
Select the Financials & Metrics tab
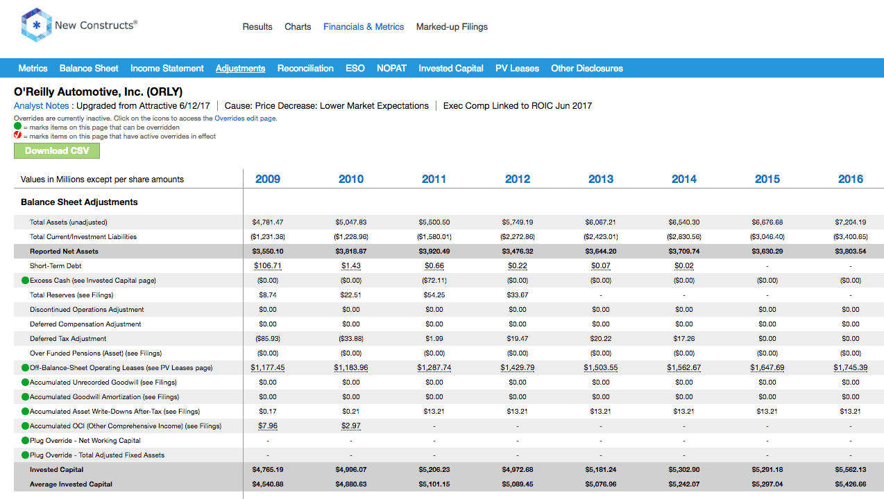[x=364, y=27]
